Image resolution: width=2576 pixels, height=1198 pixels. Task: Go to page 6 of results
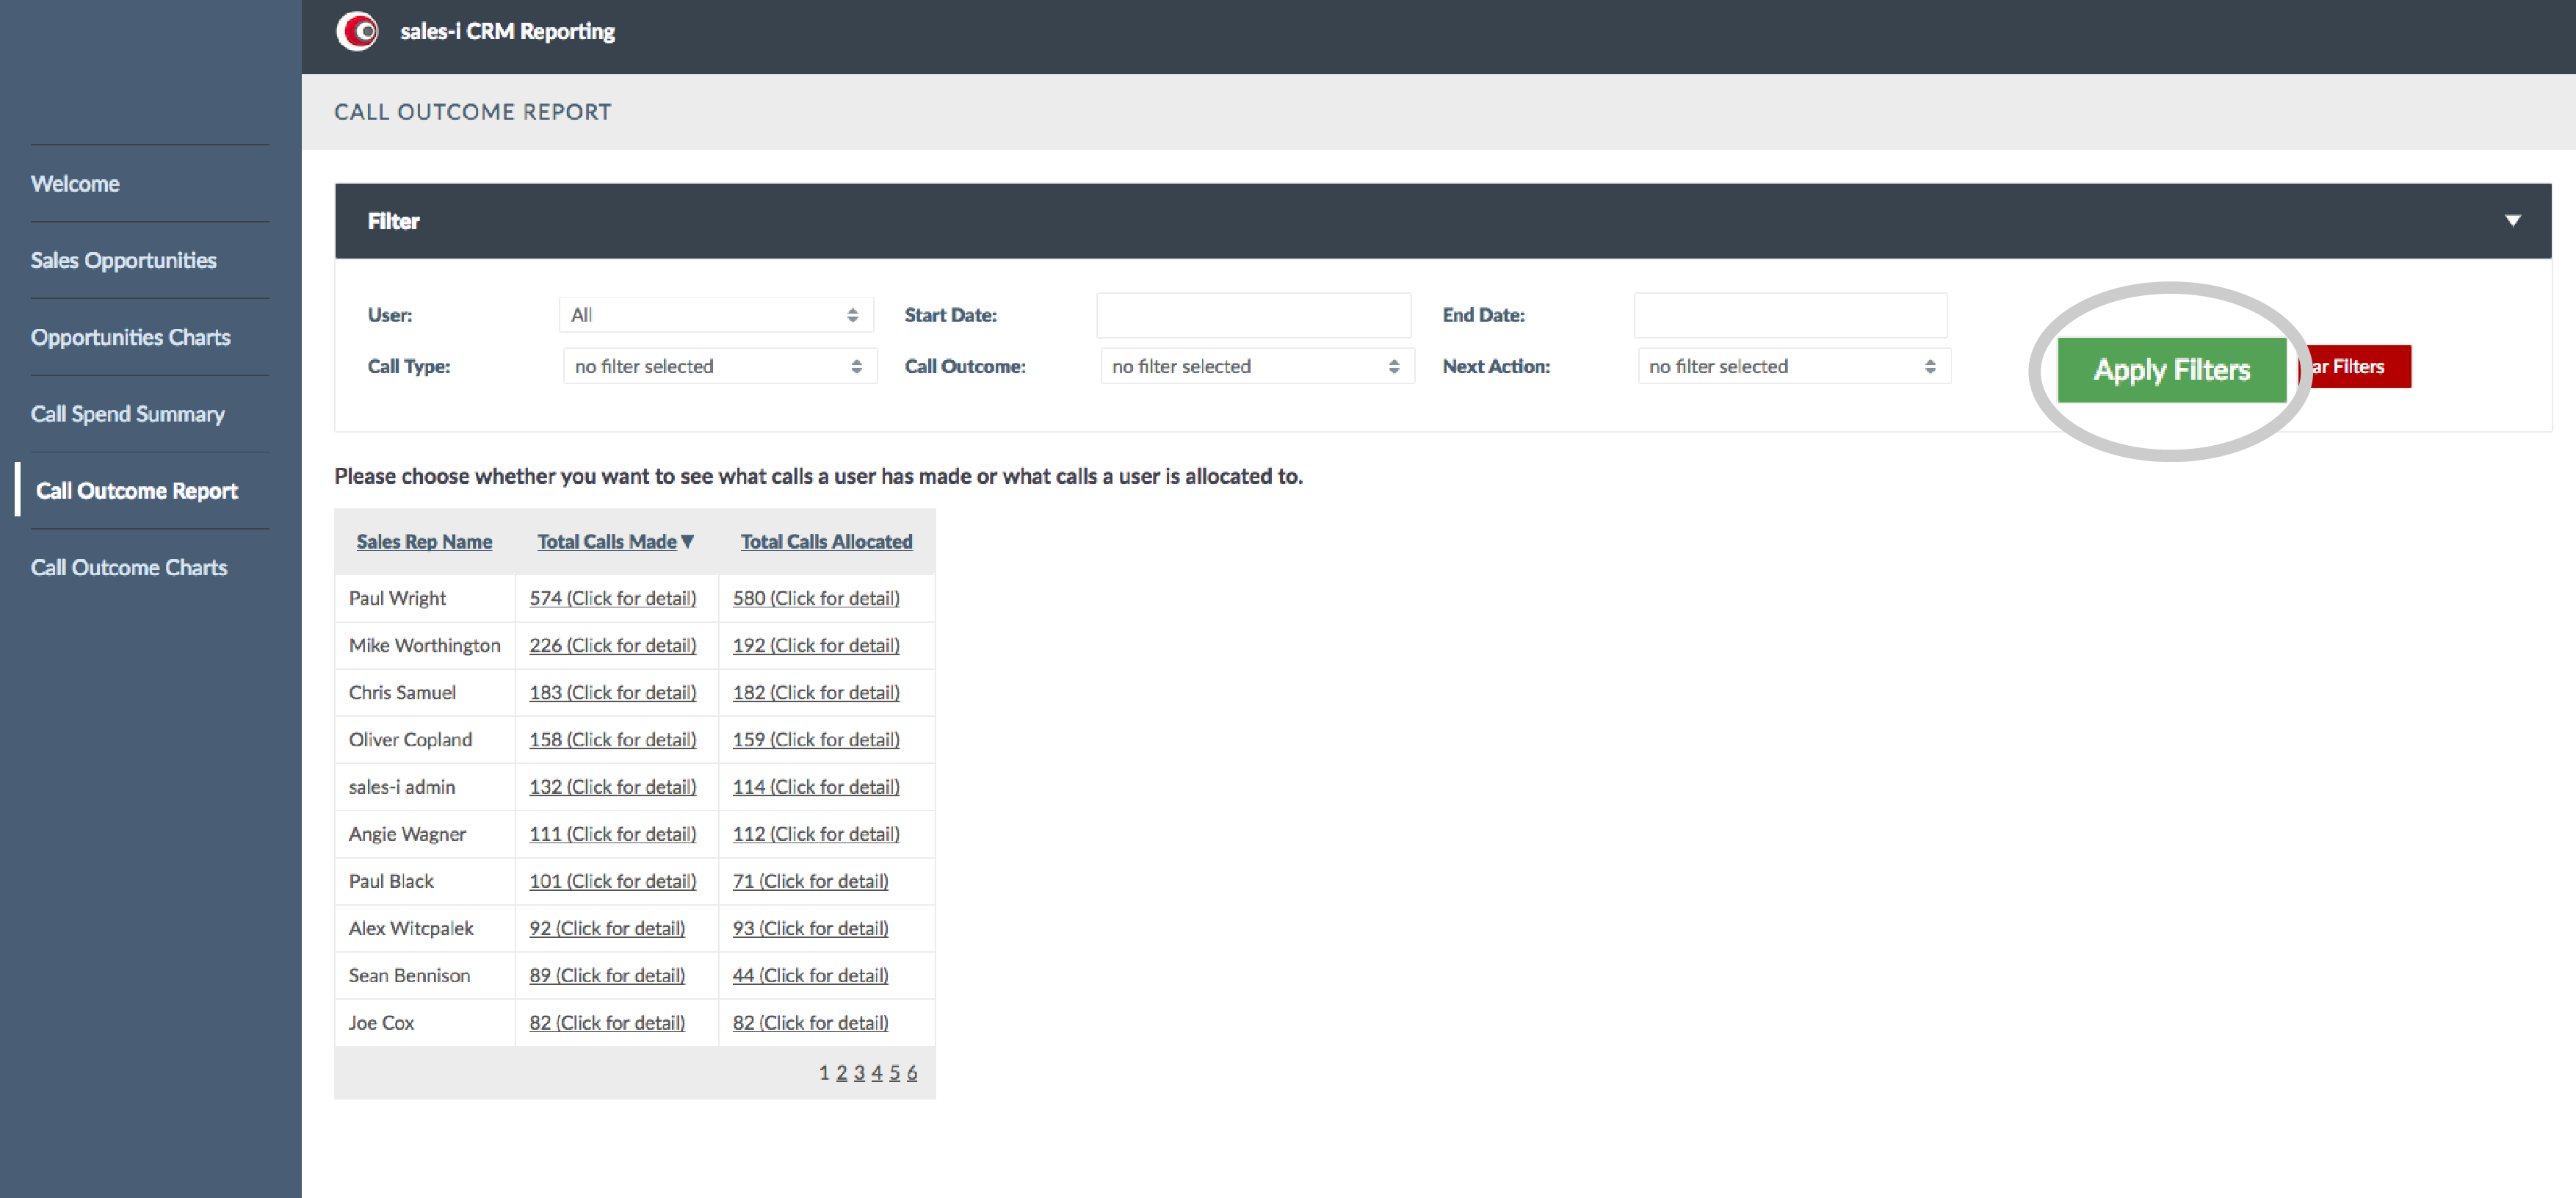(x=912, y=1073)
